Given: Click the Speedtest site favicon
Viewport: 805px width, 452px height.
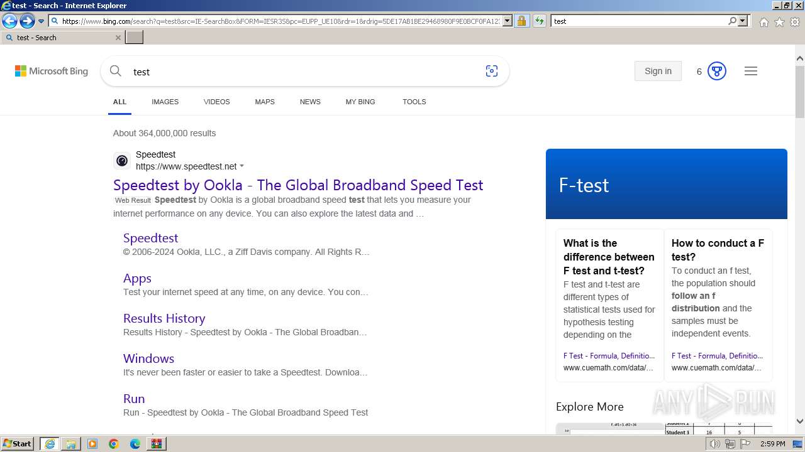Looking at the screenshot, I should pyautogui.click(x=122, y=161).
